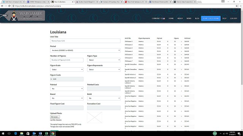This screenshot has height=136, width=243.
Task: Bookmark this page with the star icon
Action: pyautogui.click(x=237, y=6)
